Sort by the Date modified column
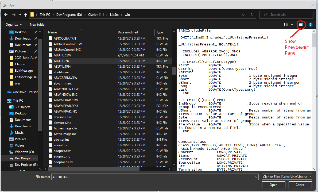The width and height of the screenshot is (318, 192). (x=128, y=32)
